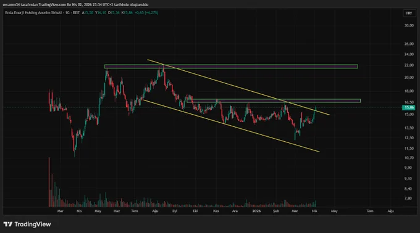Click the Kas month label
Image resolution: width=420 pixels, height=233 pixels.
coord(216,211)
